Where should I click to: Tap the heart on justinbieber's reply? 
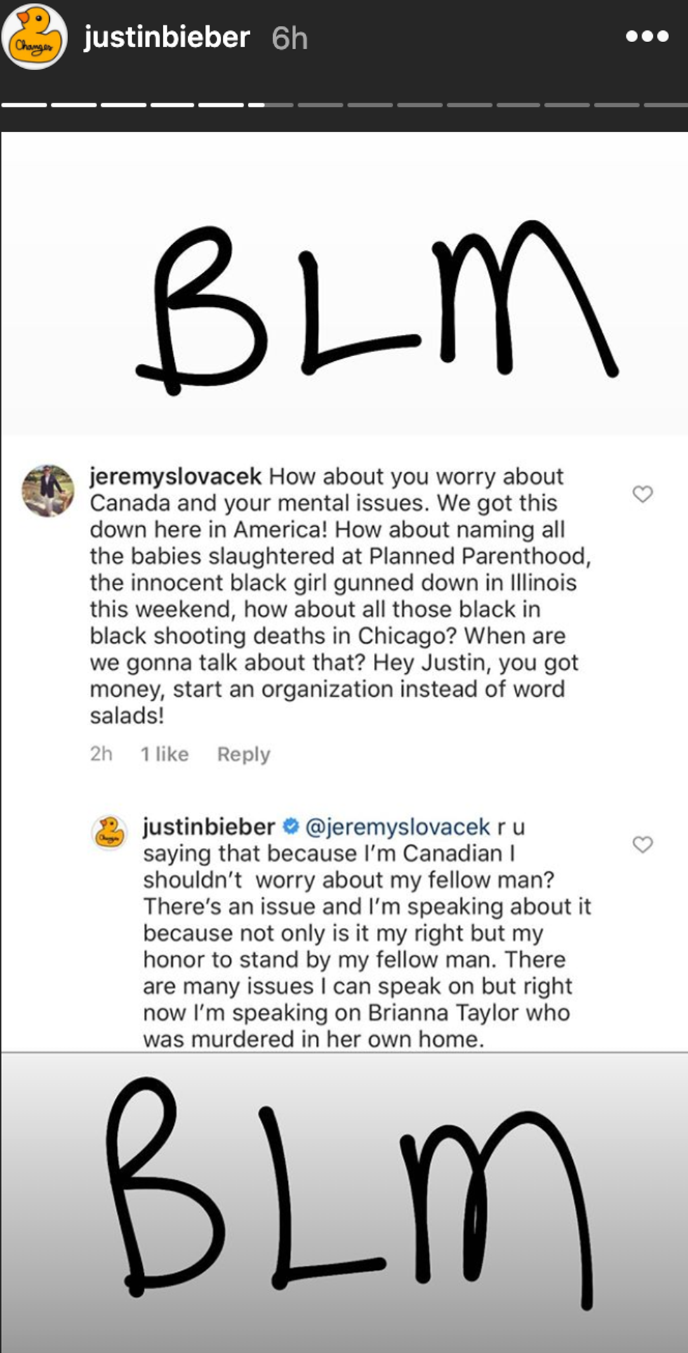click(x=642, y=844)
